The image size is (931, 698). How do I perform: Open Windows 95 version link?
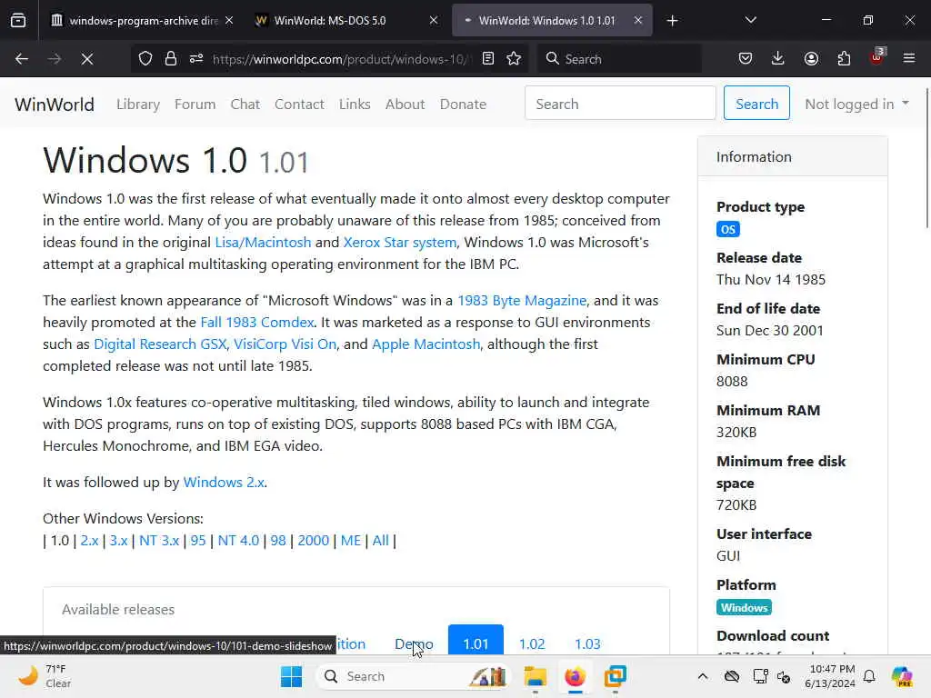click(x=197, y=540)
